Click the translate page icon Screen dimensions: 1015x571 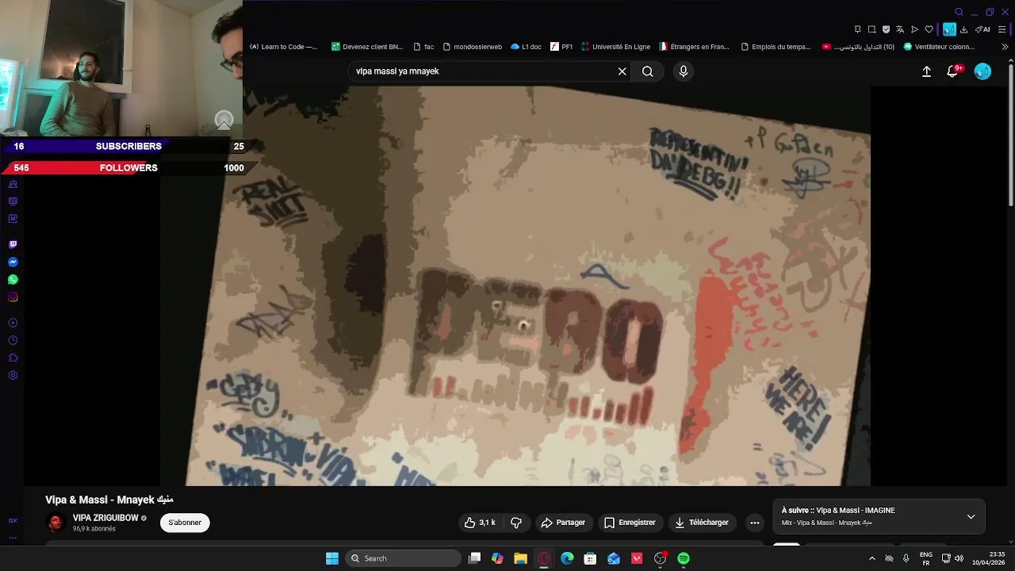(x=900, y=29)
